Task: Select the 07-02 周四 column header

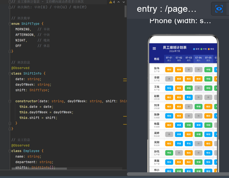Action: coord(179,59)
